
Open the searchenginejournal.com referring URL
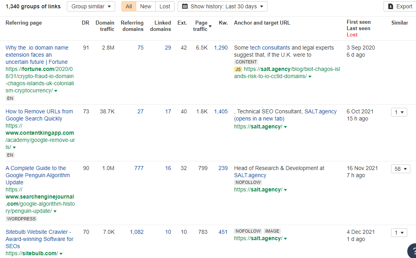click(40, 201)
